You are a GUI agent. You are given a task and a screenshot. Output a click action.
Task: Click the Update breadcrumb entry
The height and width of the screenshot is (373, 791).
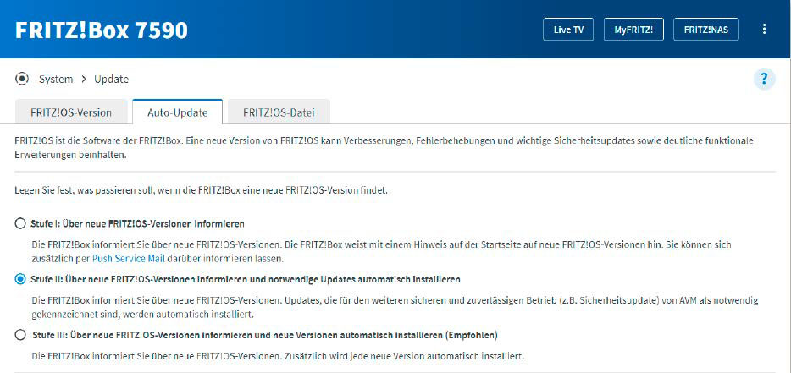pyautogui.click(x=112, y=80)
